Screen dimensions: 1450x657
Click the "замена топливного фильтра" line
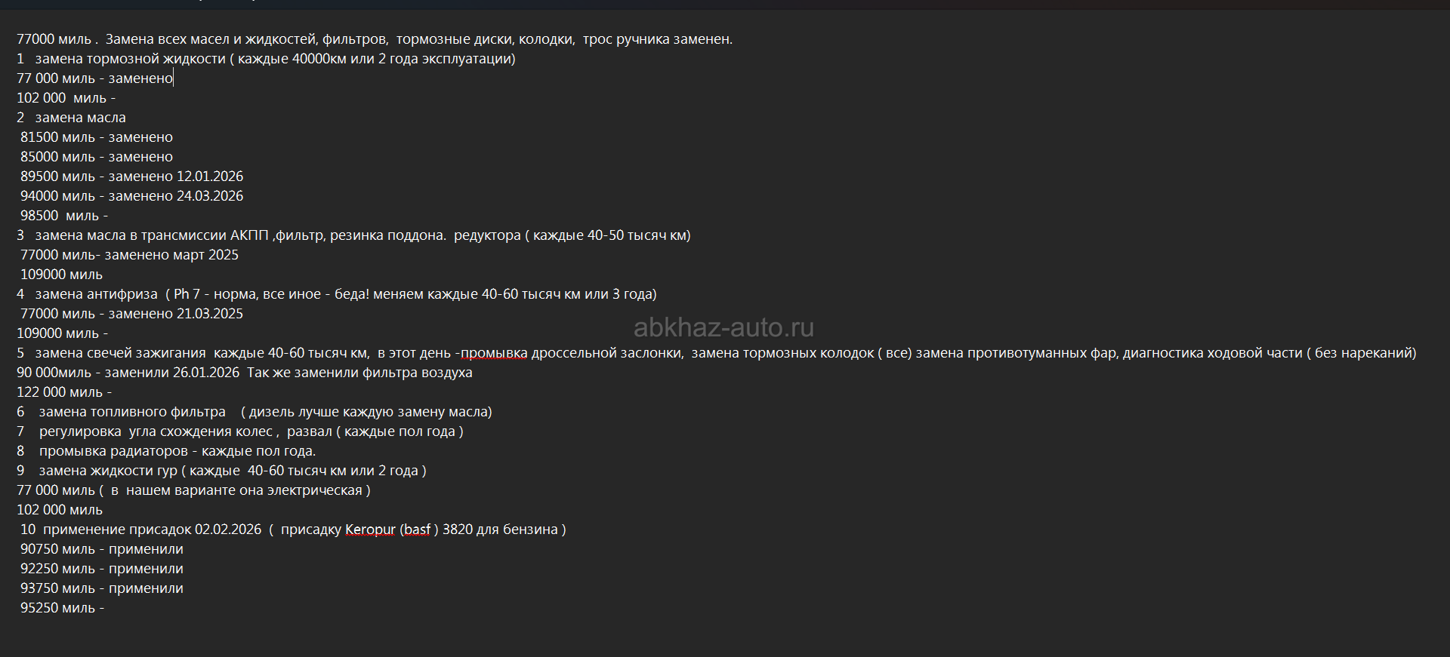[x=132, y=412]
